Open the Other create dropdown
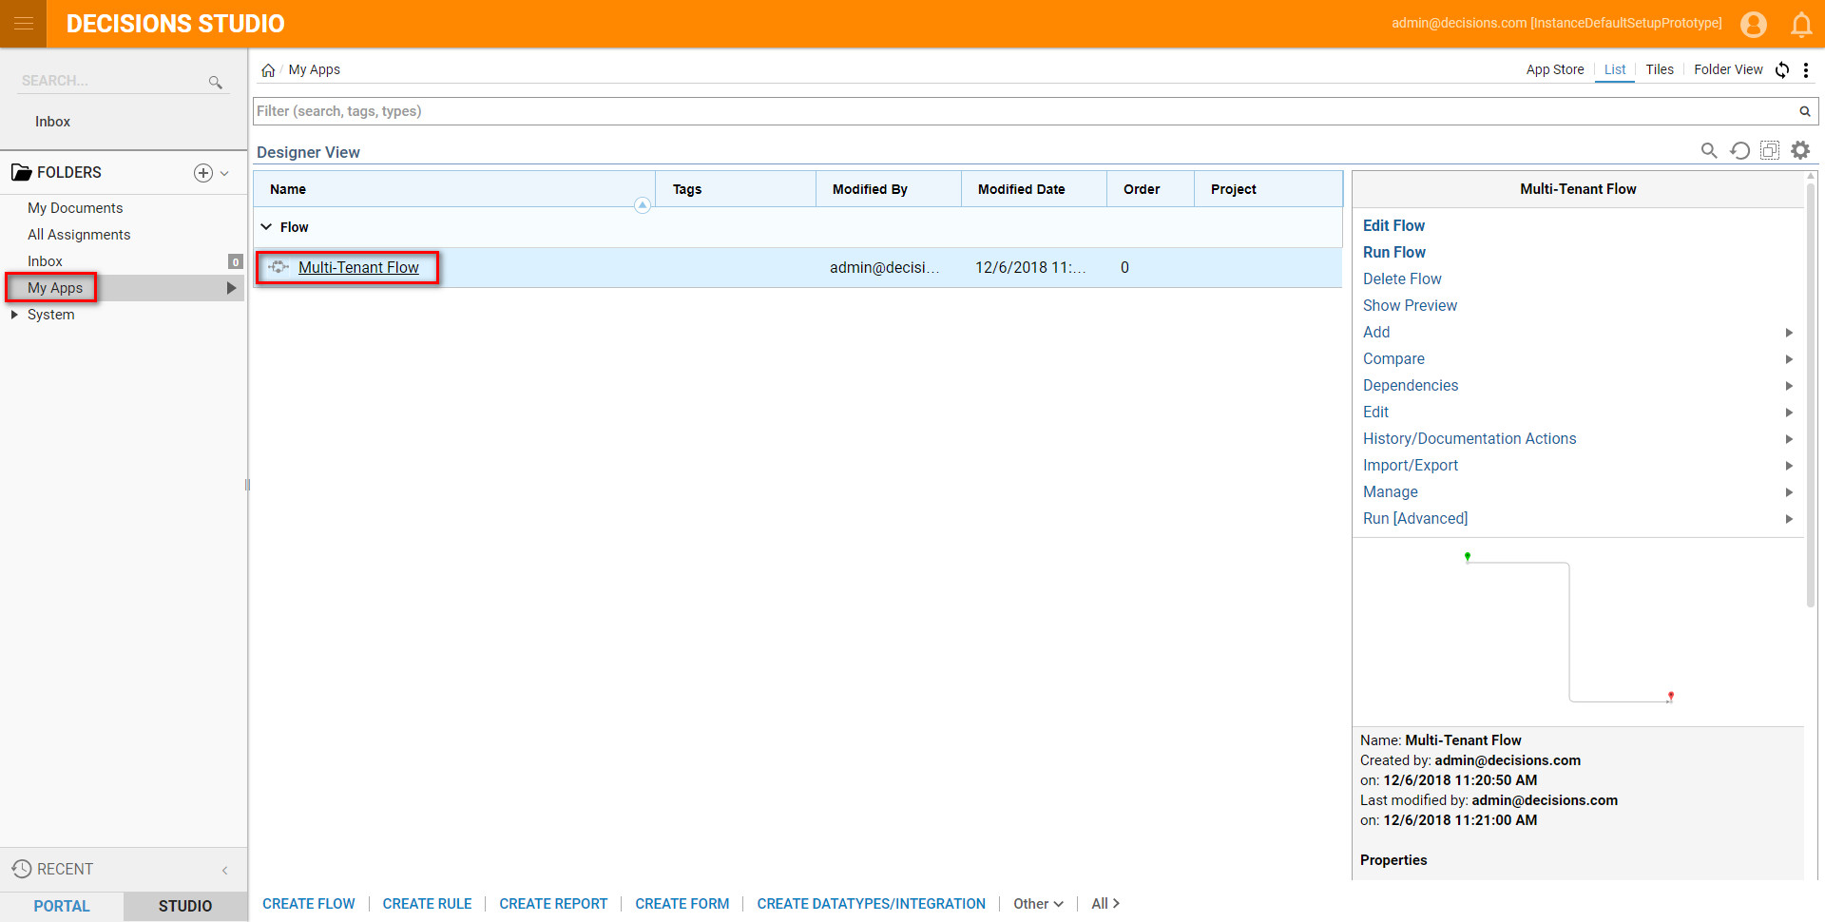The width and height of the screenshot is (1825, 922). click(x=1038, y=904)
